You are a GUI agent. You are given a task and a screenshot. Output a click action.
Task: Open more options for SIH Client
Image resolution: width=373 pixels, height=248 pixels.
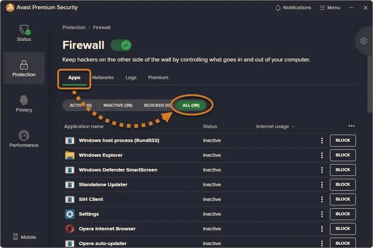point(322,199)
